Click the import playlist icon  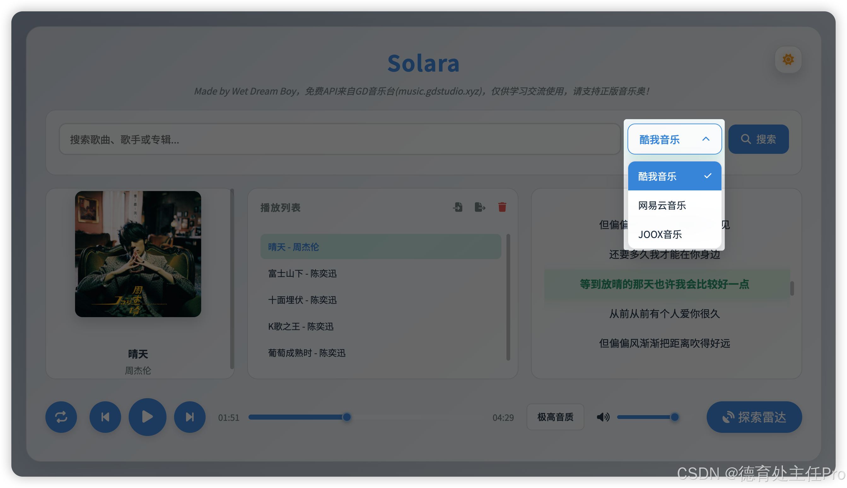coord(458,207)
